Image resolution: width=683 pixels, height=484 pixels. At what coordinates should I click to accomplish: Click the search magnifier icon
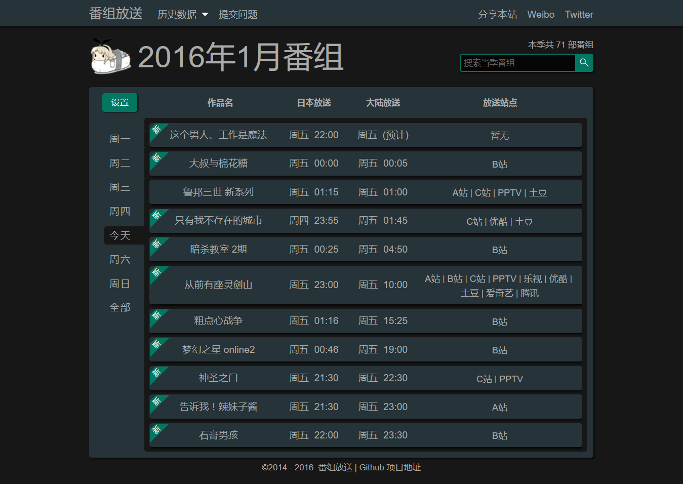[584, 62]
